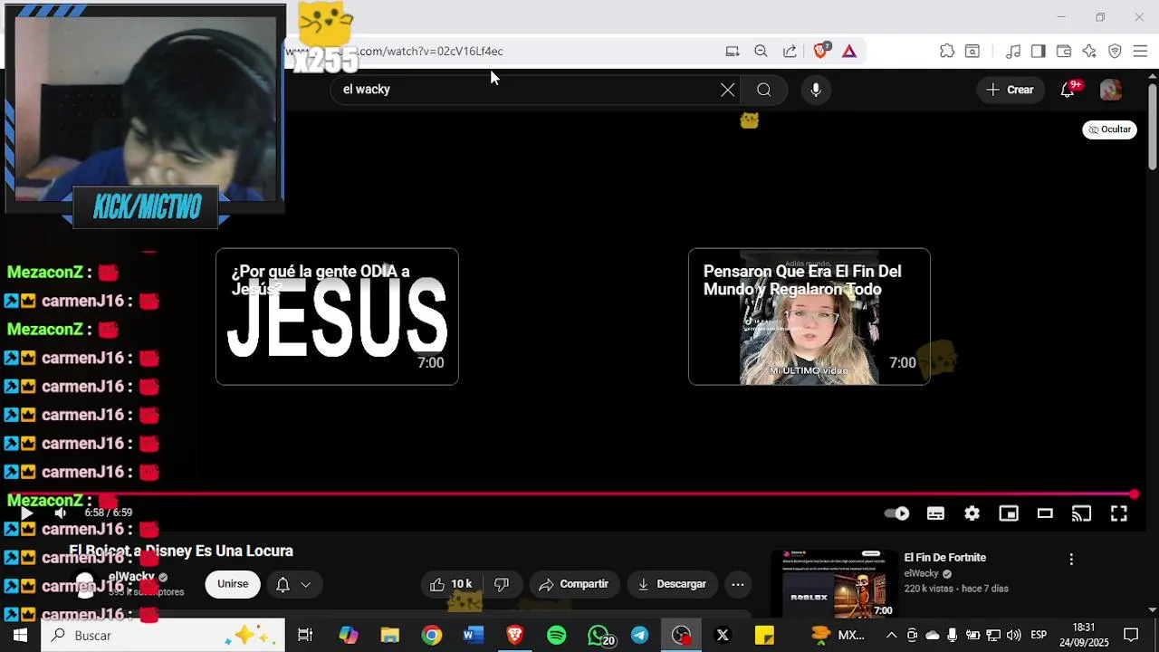The height and width of the screenshot is (652, 1159).
Task: Click the Unirse button
Action: pyautogui.click(x=232, y=584)
